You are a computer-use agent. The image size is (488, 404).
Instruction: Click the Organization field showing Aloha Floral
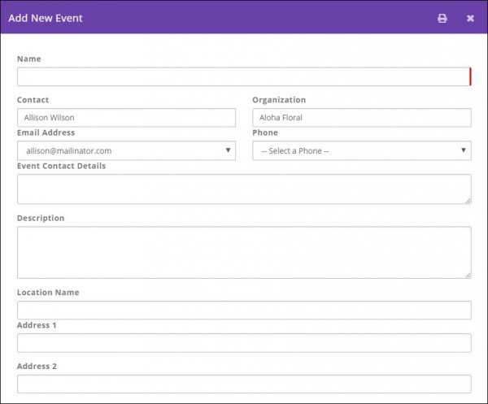361,118
